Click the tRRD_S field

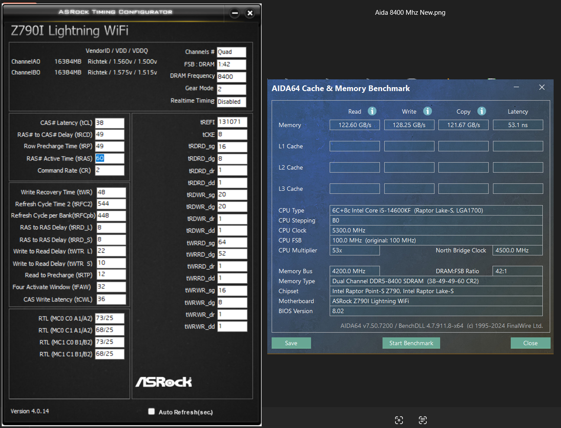click(111, 239)
